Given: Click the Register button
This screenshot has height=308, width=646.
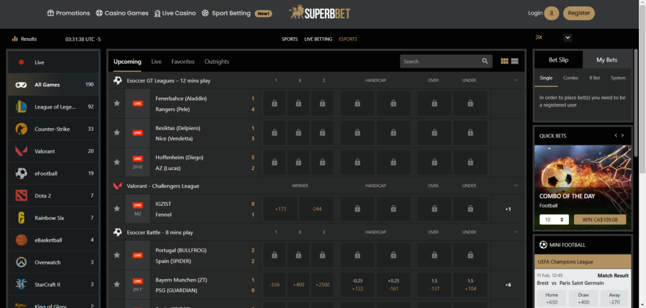Looking at the screenshot, I should pos(578,13).
